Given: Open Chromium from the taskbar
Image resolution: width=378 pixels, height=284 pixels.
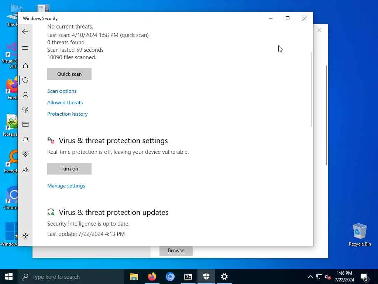Looking at the screenshot, I should [x=170, y=277].
